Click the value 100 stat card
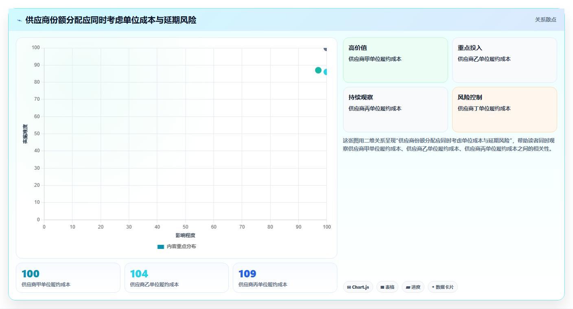 (68, 278)
